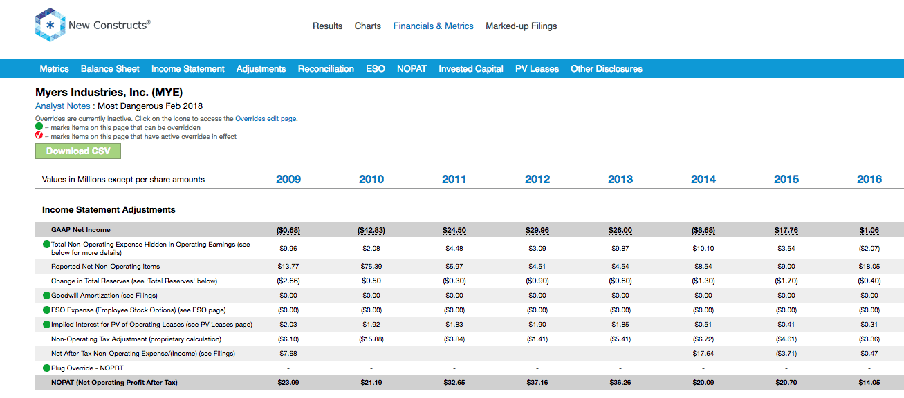This screenshot has width=904, height=398.
Task: Click 2013 GAAP Net Income value $26.00
Action: (x=620, y=230)
